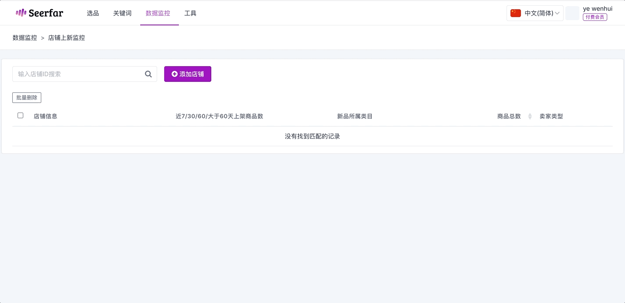Image resolution: width=625 pixels, height=303 pixels.
Task: Open the 中文(简体) language dropdown
Action: click(535, 13)
